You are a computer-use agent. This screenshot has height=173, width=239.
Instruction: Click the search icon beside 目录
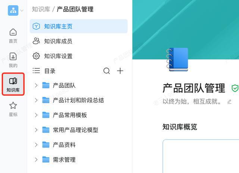point(106,71)
